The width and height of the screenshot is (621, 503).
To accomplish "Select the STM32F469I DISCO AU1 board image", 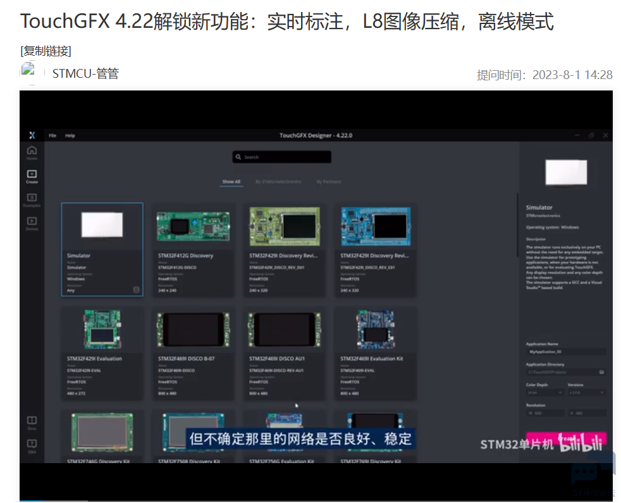I will coord(285,329).
